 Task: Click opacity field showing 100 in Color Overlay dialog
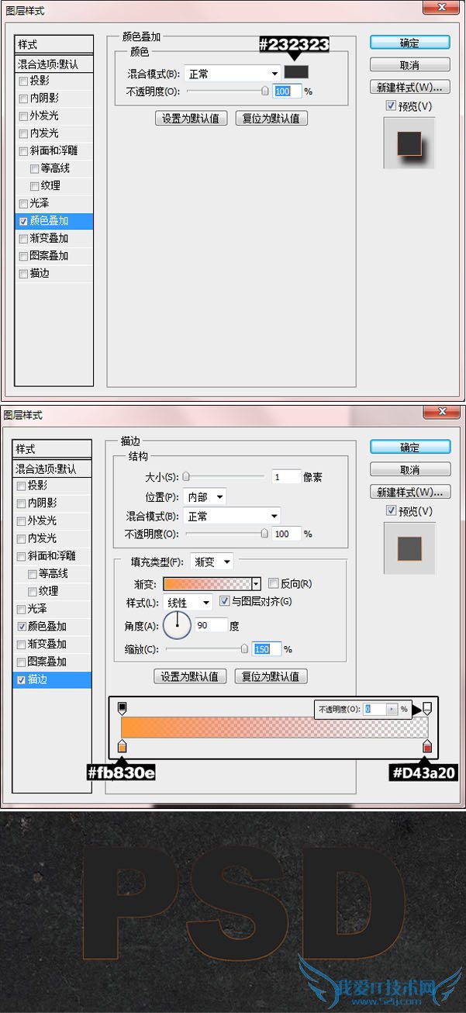point(286,92)
